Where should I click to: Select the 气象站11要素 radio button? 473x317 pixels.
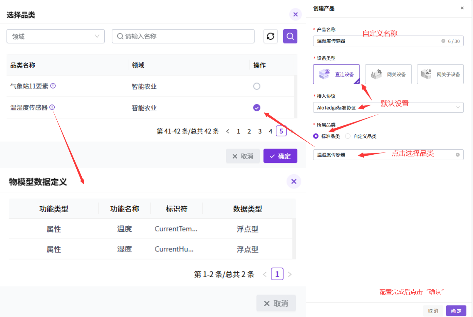[256, 86]
